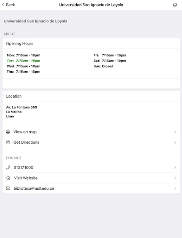Click chevron on the phone number row
Viewport: 182px width, 238px height.
(175, 167)
